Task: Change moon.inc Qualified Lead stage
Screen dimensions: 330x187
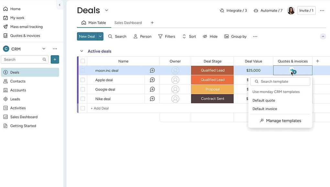Action: [x=212, y=71]
